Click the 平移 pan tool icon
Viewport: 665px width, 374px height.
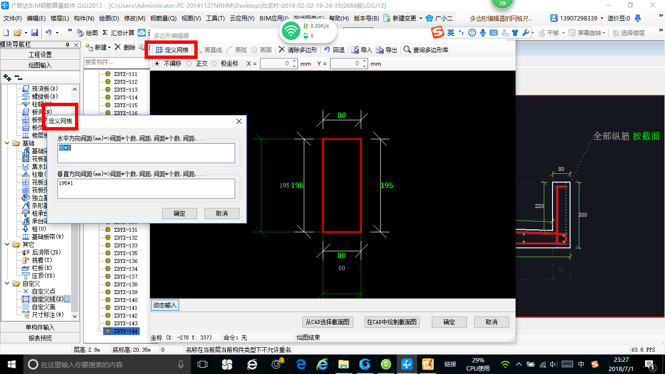[x=541, y=33]
